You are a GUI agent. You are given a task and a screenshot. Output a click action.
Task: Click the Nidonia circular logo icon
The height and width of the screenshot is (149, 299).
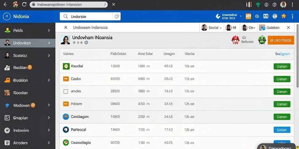pyautogui.click(x=7, y=16)
